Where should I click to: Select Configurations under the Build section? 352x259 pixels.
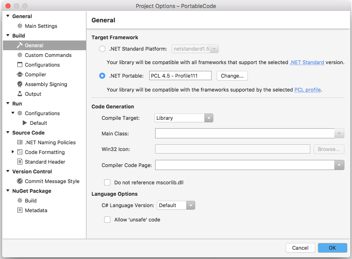[x=42, y=65]
